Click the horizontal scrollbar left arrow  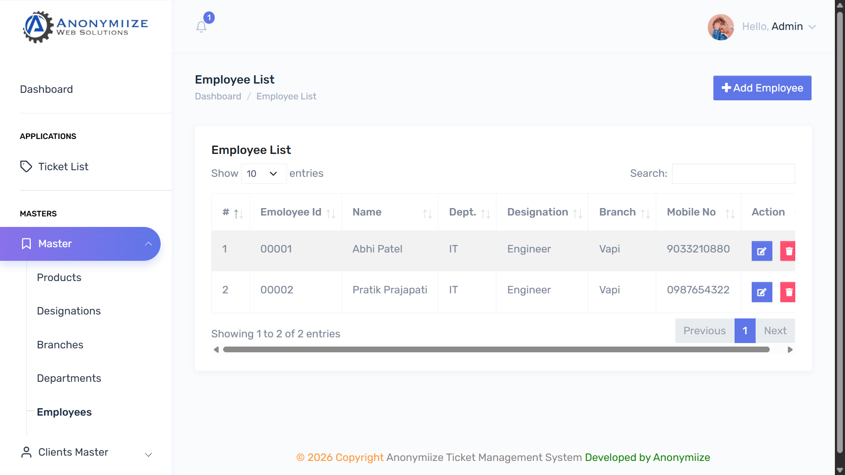pyautogui.click(x=216, y=350)
